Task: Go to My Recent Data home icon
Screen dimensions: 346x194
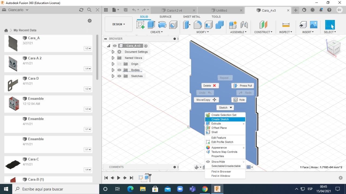Action: [x=6, y=30]
